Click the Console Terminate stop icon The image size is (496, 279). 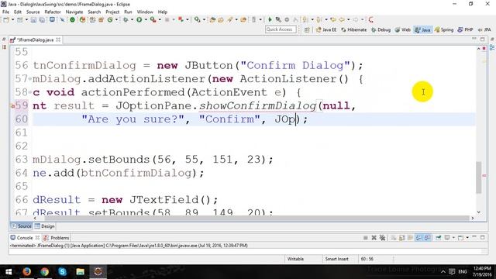tap(365, 238)
